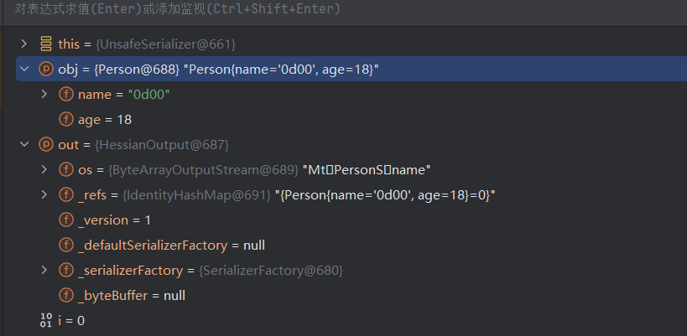Click the parameter icon beside obj
Viewport: 687px width, 336px height.
click(x=45, y=69)
